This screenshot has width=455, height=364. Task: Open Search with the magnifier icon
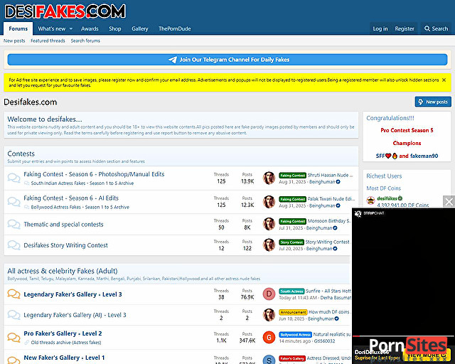pos(436,28)
